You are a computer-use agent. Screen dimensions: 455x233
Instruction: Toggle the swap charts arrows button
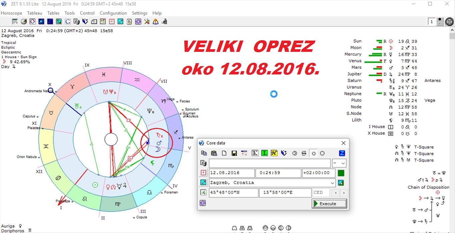pyautogui.click(x=304, y=153)
